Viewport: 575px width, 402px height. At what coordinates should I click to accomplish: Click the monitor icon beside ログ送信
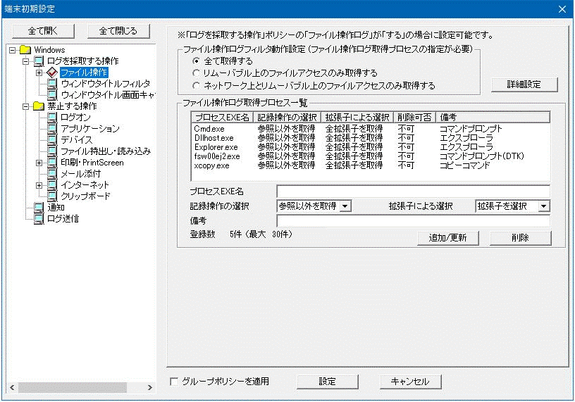pos(39,219)
